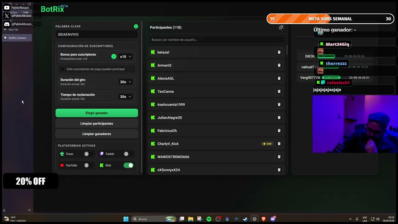This screenshot has height=224, width=398.
Task: Open the weather widget showing 14°C
Action: (14, 219)
